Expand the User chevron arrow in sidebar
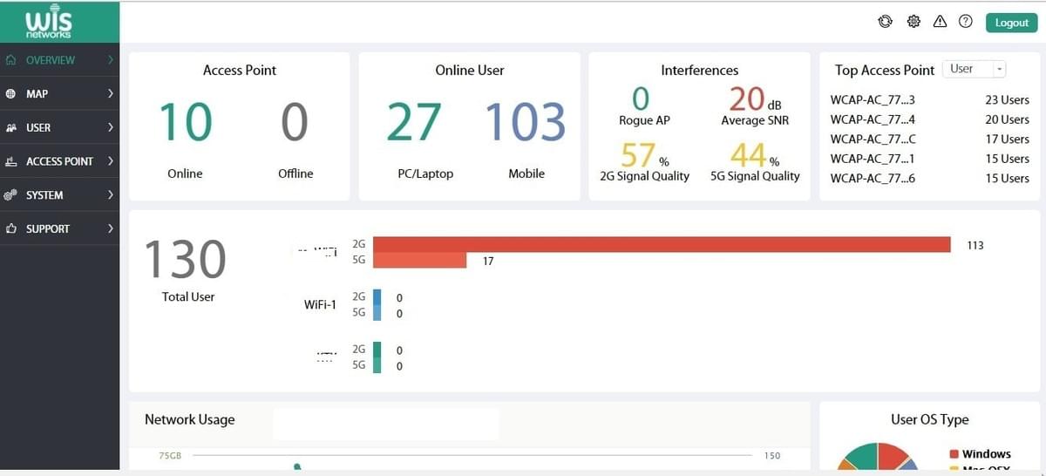Screen dimensions: 1046x476 pyautogui.click(x=111, y=127)
